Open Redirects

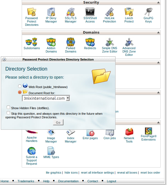[90, 44]
